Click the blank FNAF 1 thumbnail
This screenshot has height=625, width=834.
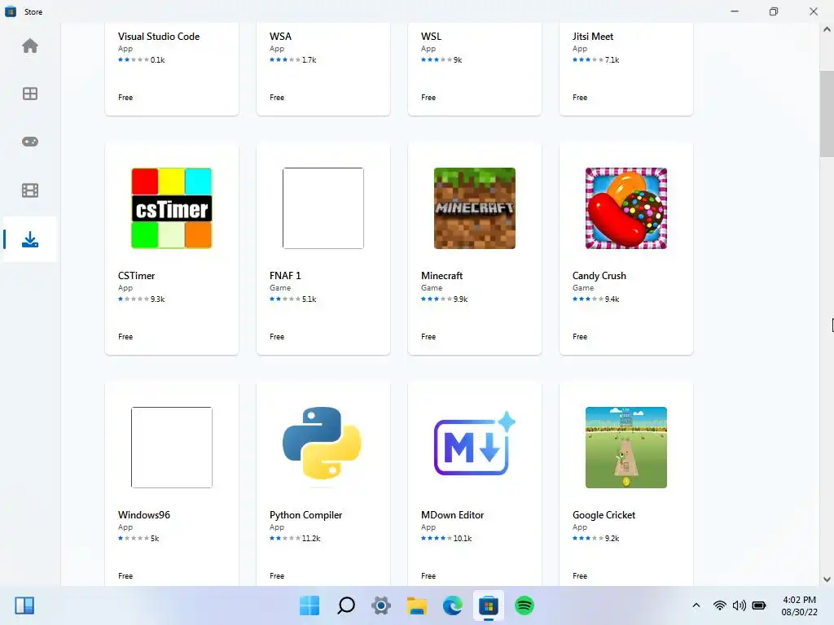point(323,208)
